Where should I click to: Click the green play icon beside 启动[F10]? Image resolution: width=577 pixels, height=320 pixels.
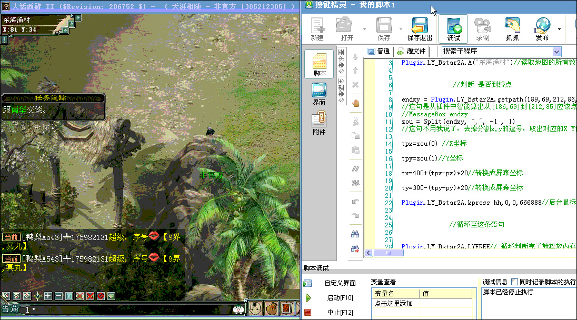pos(308,297)
